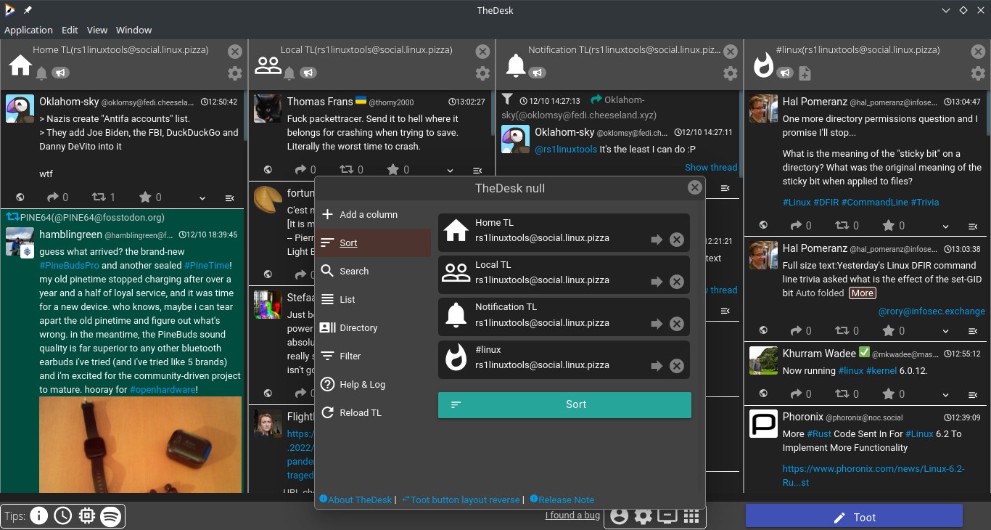Open the Window menu
The image size is (991, 530).
click(x=133, y=30)
